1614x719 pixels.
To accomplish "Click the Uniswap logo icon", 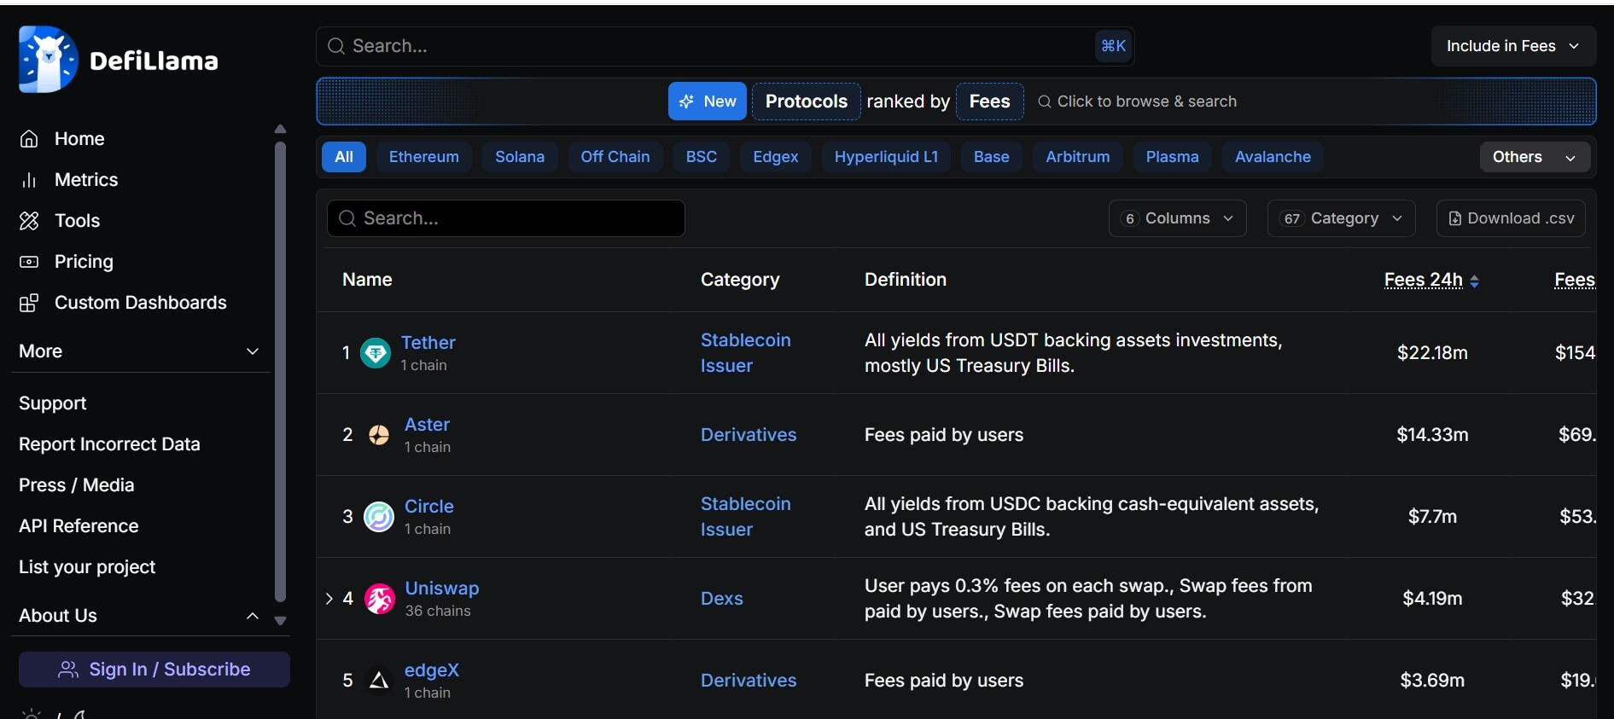I will 380,599.
